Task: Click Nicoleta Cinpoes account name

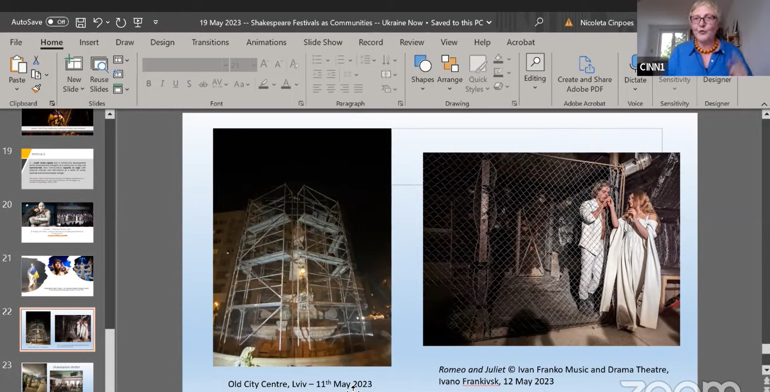Action: [607, 23]
